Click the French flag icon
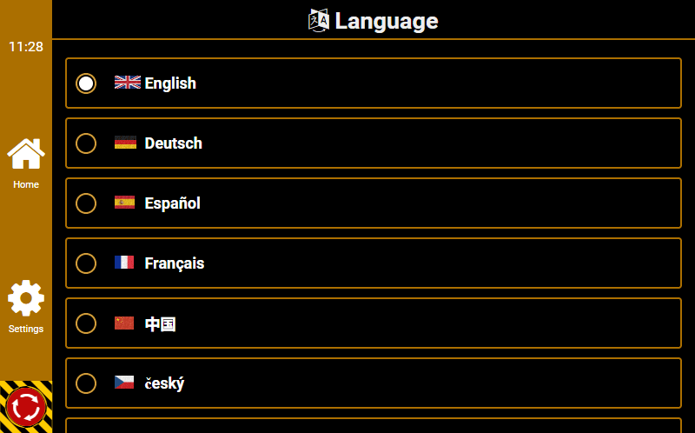Screen dimensions: 695x433 (124, 263)
